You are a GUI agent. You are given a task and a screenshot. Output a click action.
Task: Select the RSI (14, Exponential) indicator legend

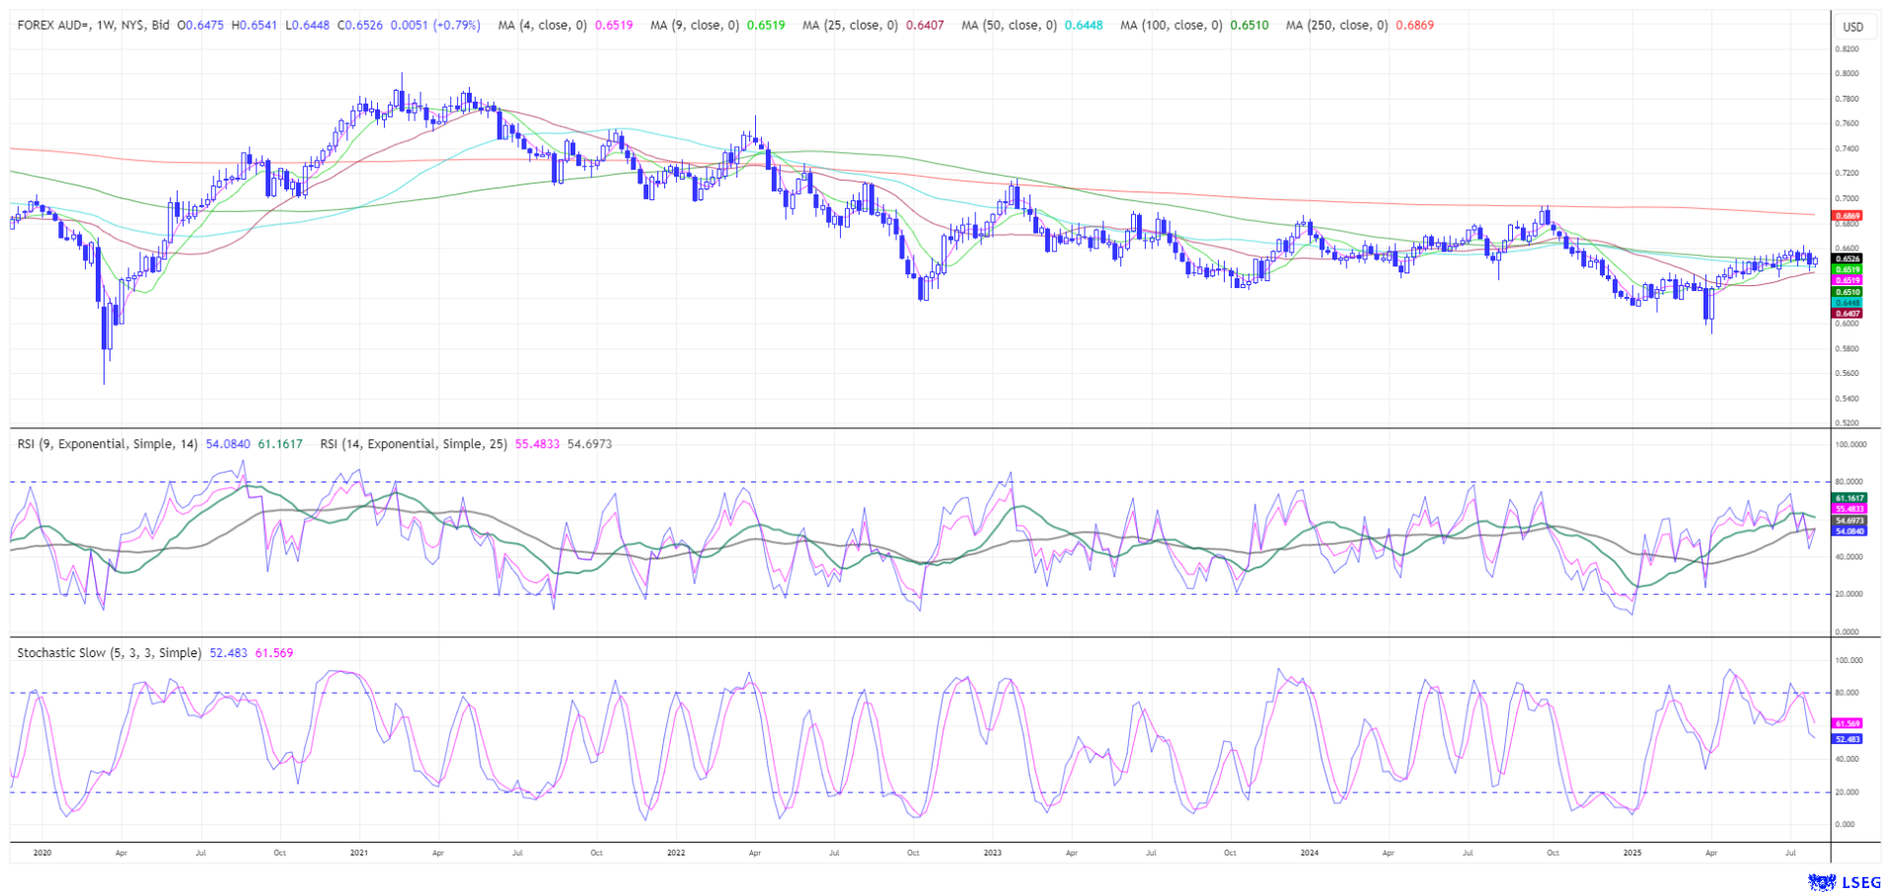(413, 444)
